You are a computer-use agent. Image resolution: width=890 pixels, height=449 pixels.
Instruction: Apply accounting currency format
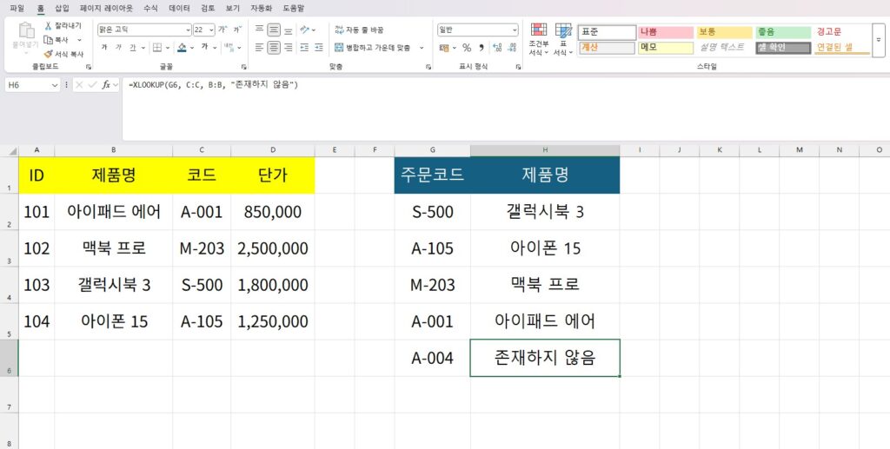click(444, 48)
